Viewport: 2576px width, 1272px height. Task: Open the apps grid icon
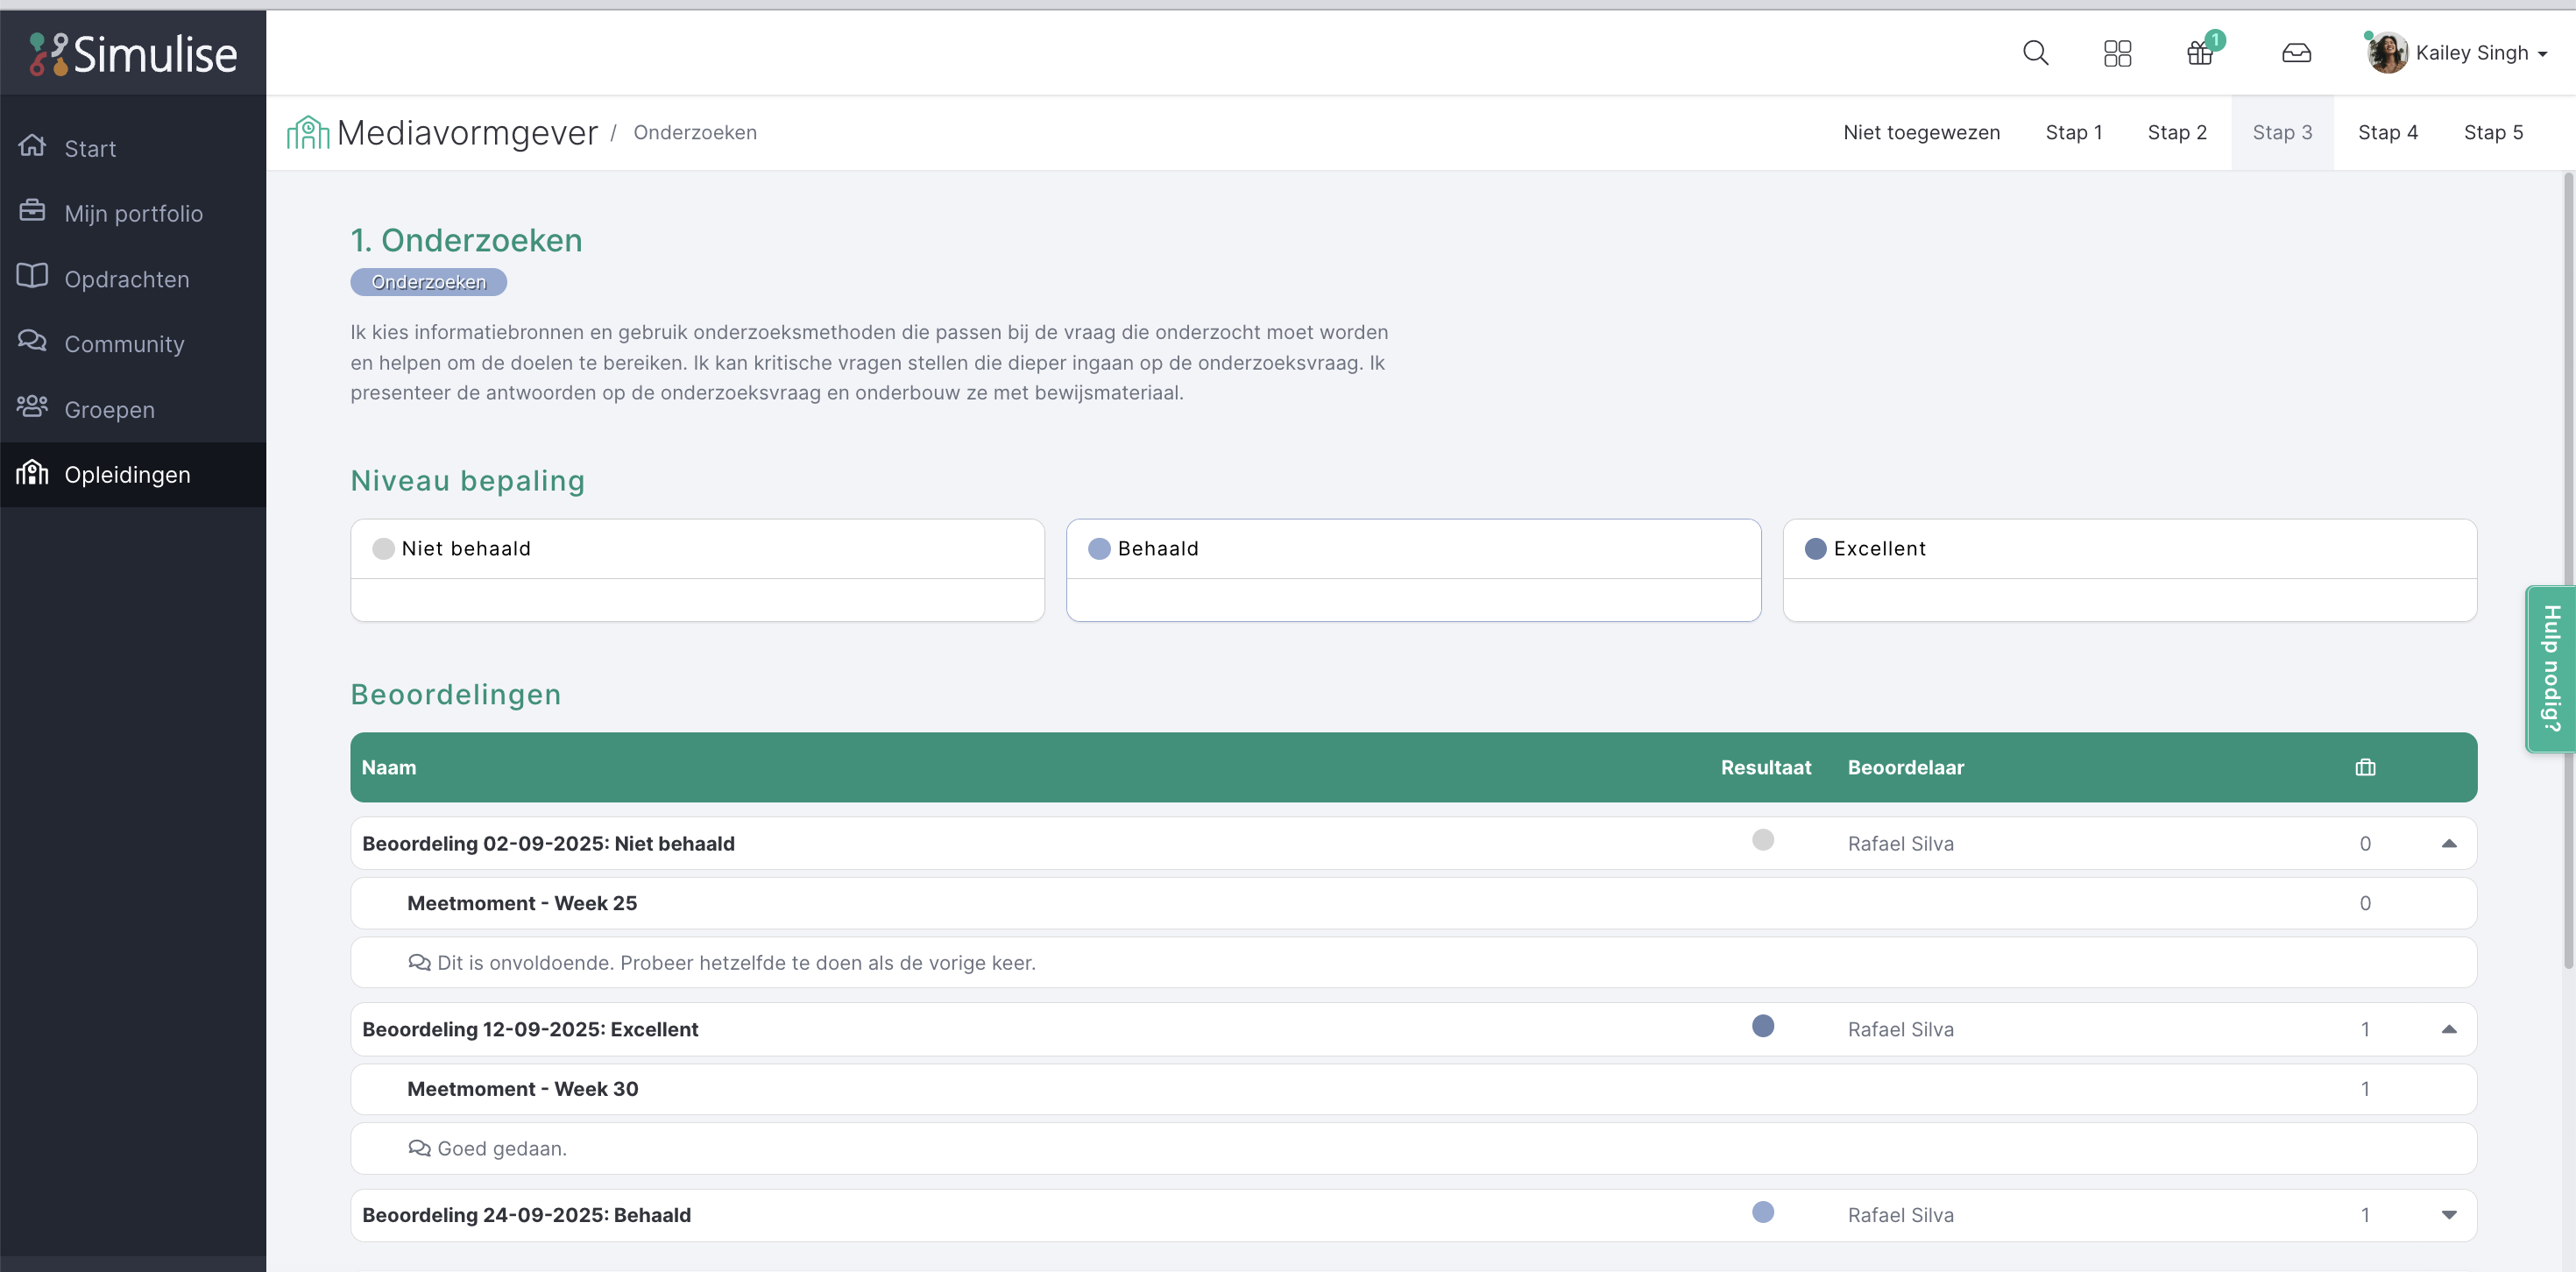[2117, 53]
